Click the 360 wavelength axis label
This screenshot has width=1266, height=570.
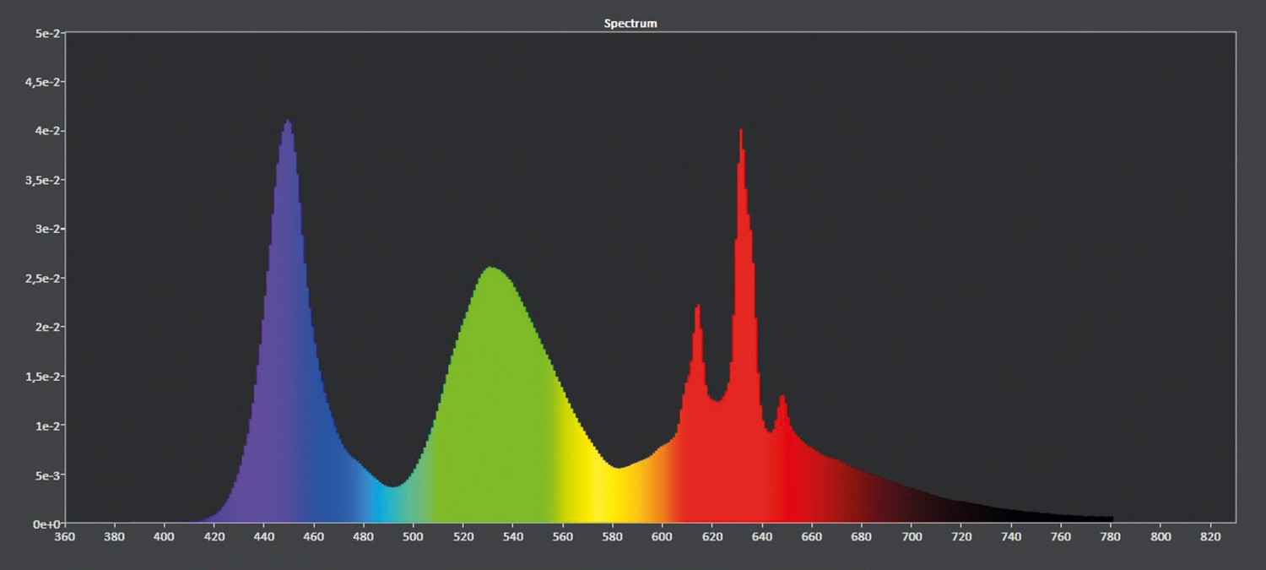pos(64,536)
